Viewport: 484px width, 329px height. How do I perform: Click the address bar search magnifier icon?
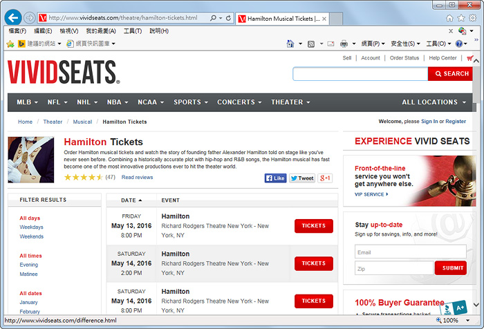(213, 18)
